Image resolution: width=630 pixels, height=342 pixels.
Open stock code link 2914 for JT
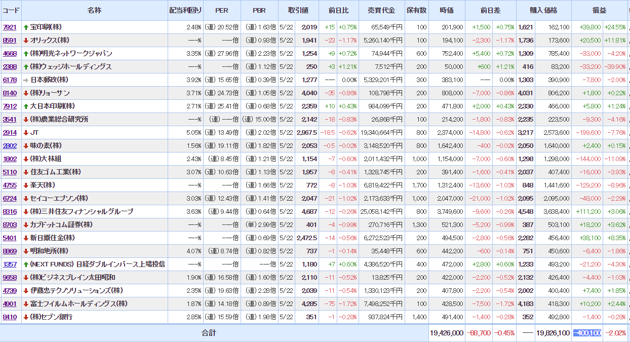coord(10,133)
